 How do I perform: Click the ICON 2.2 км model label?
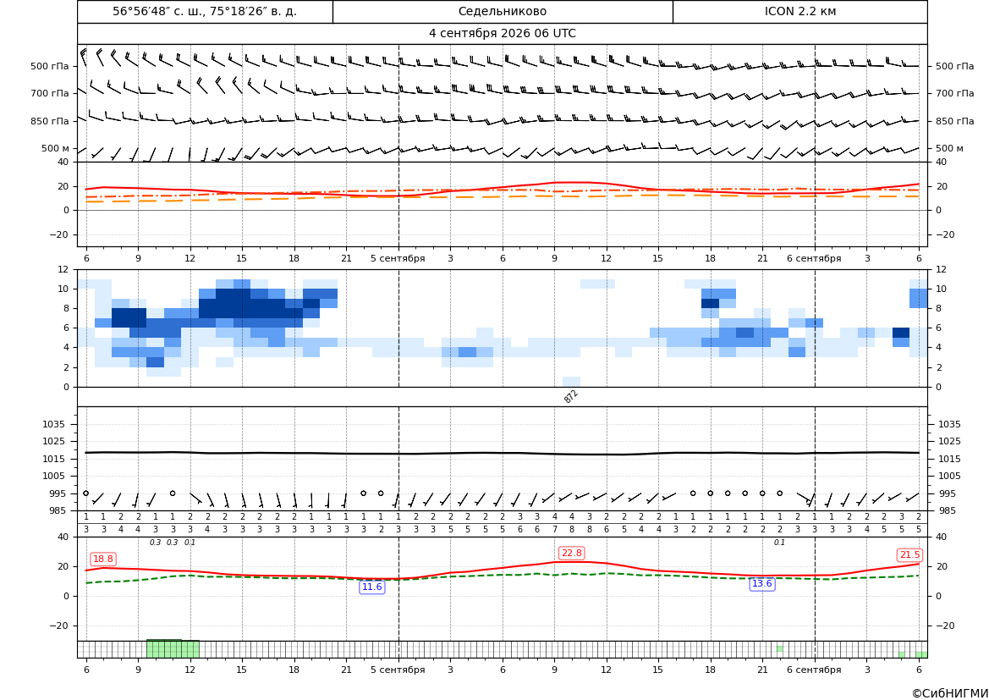click(799, 11)
